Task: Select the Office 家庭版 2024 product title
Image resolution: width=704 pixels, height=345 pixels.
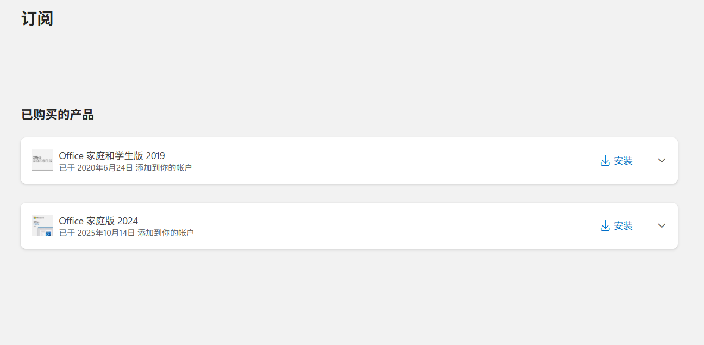Action: pyautogui.click(x=98, y=221)
